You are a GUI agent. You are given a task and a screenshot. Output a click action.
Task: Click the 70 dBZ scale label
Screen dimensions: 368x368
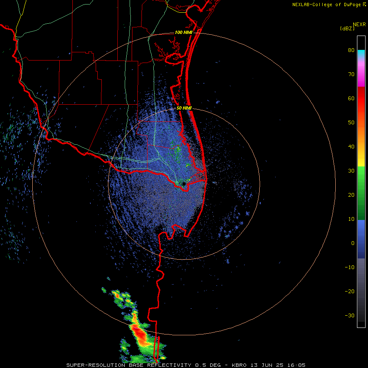[351, 74]
